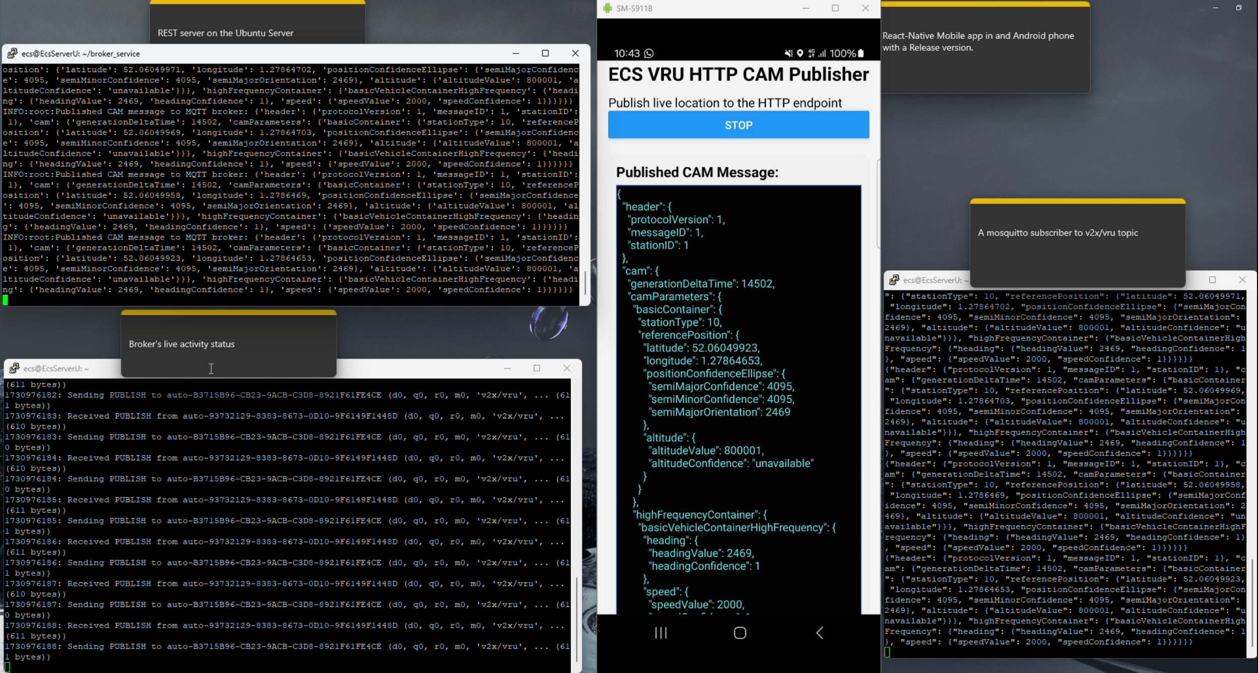Click the "latitude": 52.06049923 line in phone JSON
Image resolution: width=1258 pixels, height=673 pixels.
[x=702, y=348]
